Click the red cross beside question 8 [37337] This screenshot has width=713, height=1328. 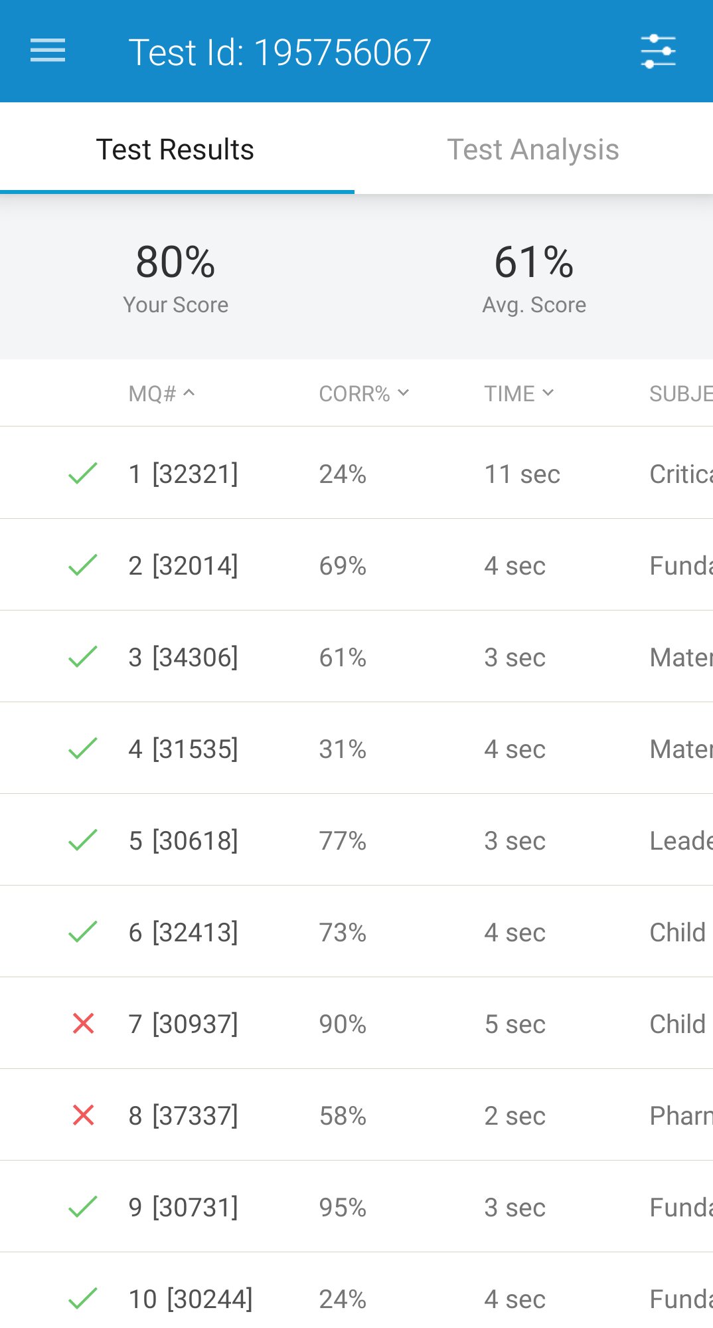pyautogui.click(x=82, y=1115)
